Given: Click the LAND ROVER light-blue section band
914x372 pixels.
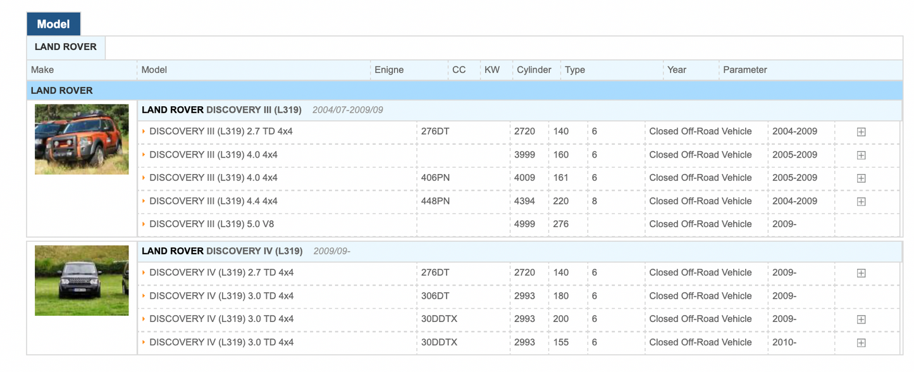Looking at the screenshot, I should coord(465,90).
